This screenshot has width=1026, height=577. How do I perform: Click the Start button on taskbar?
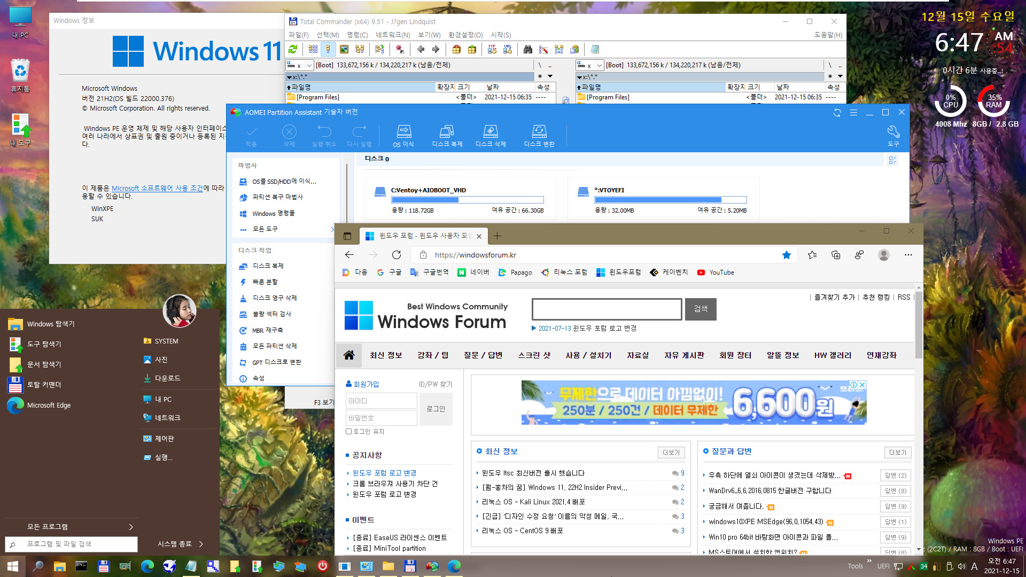click(x=13, y=566)
